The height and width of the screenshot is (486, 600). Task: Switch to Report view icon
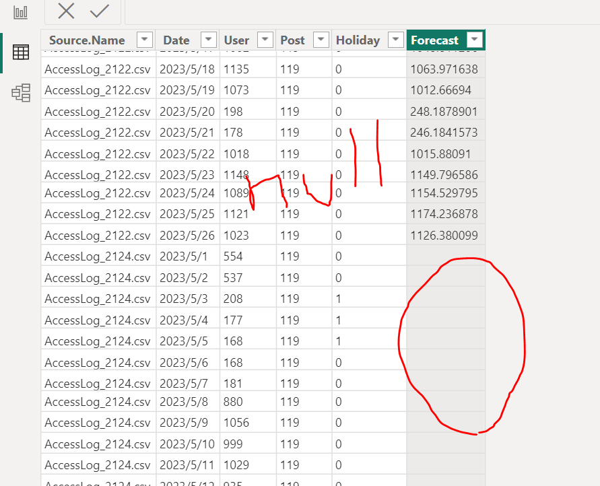pos(21,12)
